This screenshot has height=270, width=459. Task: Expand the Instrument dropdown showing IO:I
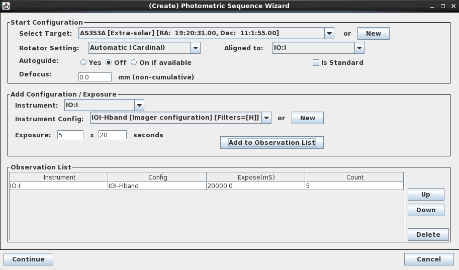[x=139, y=105]
